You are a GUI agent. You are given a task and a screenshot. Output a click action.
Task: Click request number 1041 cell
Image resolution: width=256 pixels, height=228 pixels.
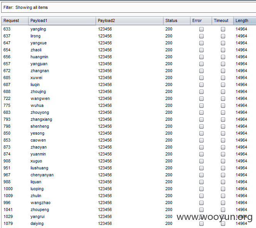pos(8,209)
